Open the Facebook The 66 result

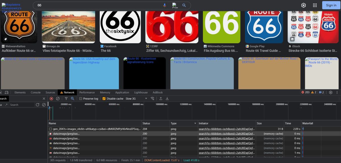click(x=106, y=51)
